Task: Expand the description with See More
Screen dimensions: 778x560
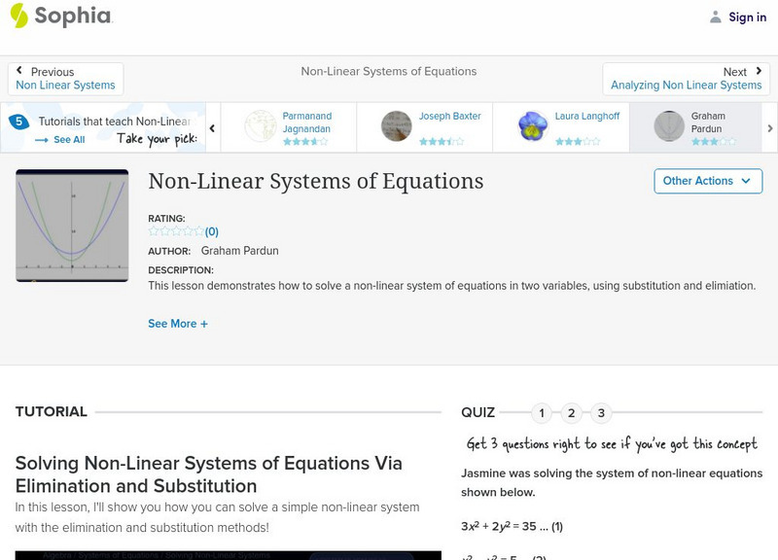Action: point(178,323)
